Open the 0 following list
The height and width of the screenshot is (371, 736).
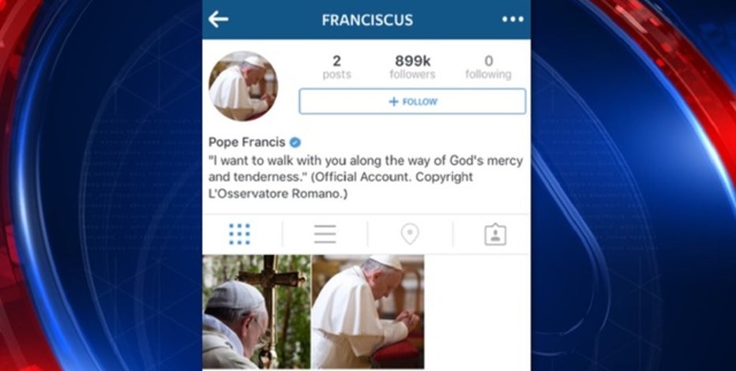coord(488,67)
